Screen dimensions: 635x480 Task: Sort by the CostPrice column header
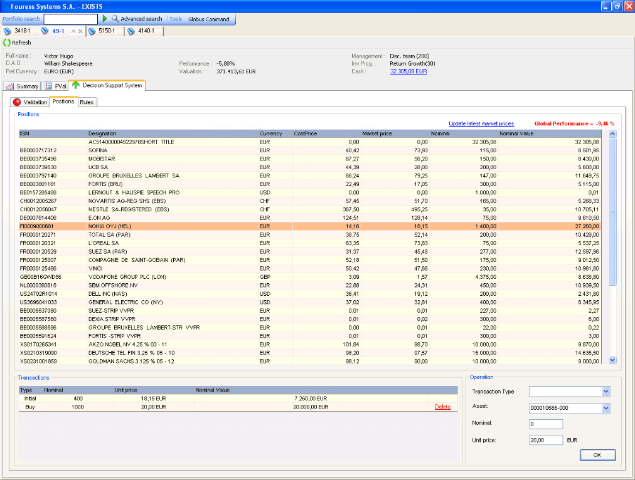(x=326, y=133)
